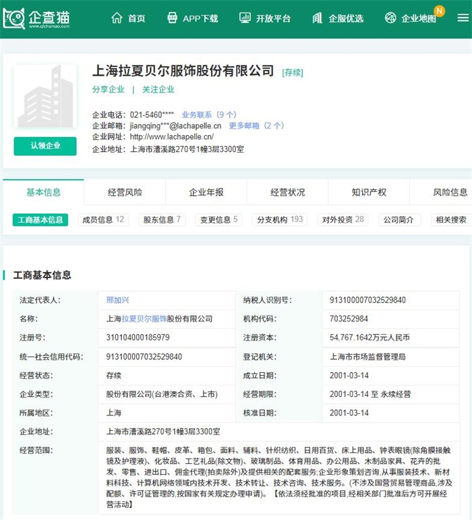This screenshot has width=472, height=520.
Task: Click unified credit code in 统一社会信用代码 row
Action: [x=144, y=357]
